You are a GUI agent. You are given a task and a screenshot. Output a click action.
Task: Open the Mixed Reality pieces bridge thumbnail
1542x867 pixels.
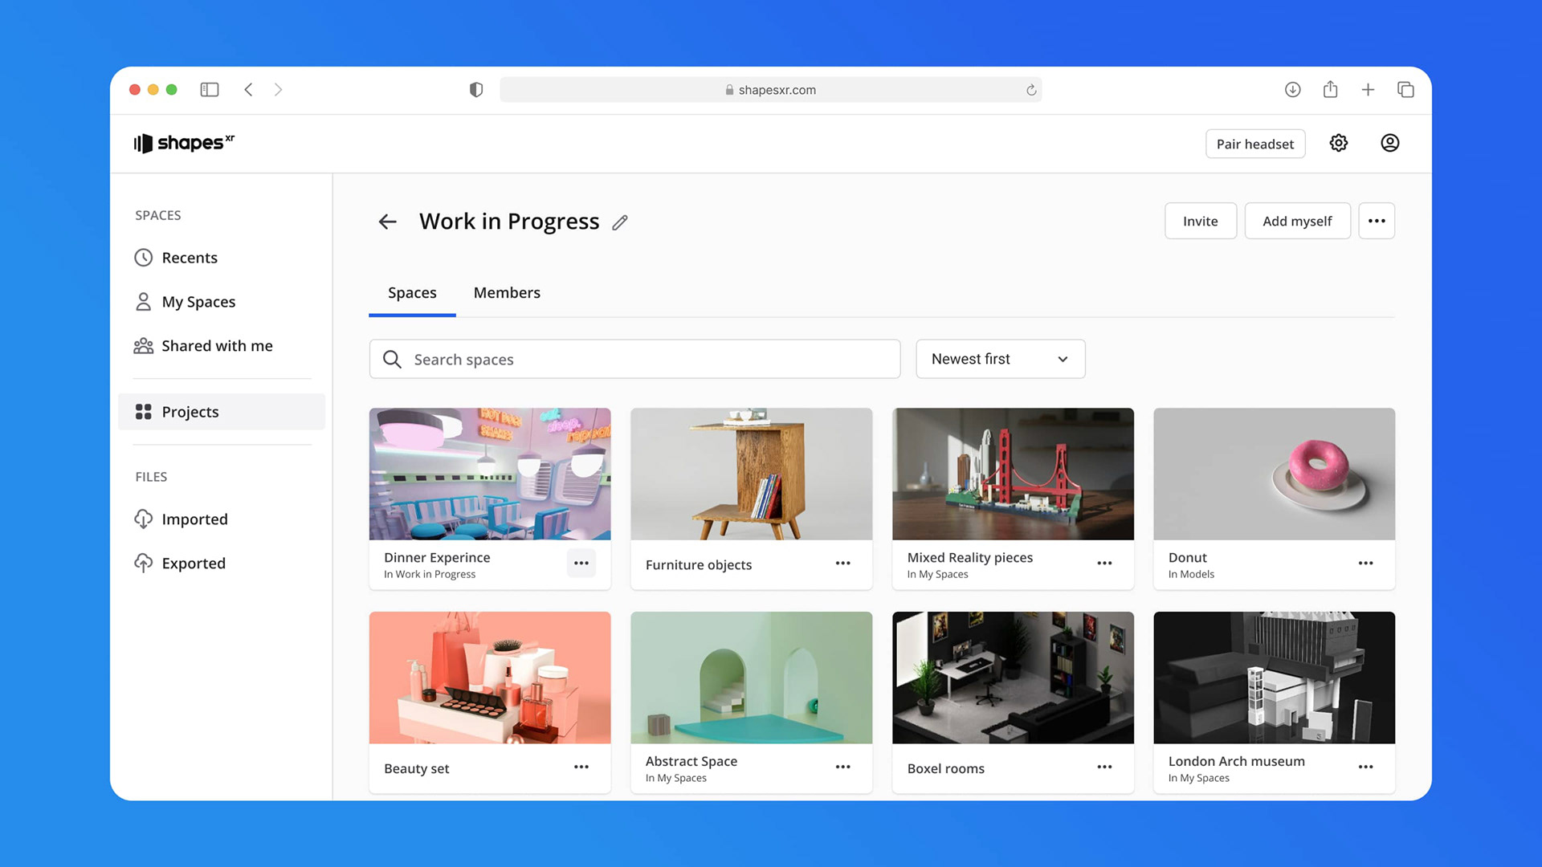(x=1013, y=474)
